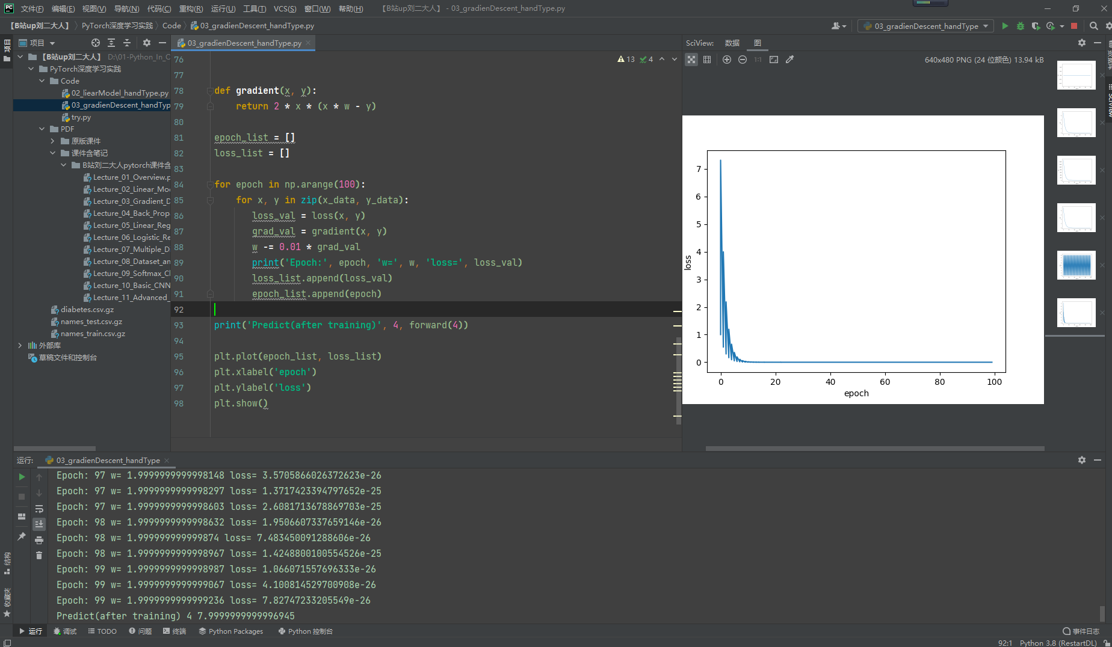Viewport: 1112px width, 647px height.
Task: Collapse the 课件含笔记 folder
Action: point(53,153)
